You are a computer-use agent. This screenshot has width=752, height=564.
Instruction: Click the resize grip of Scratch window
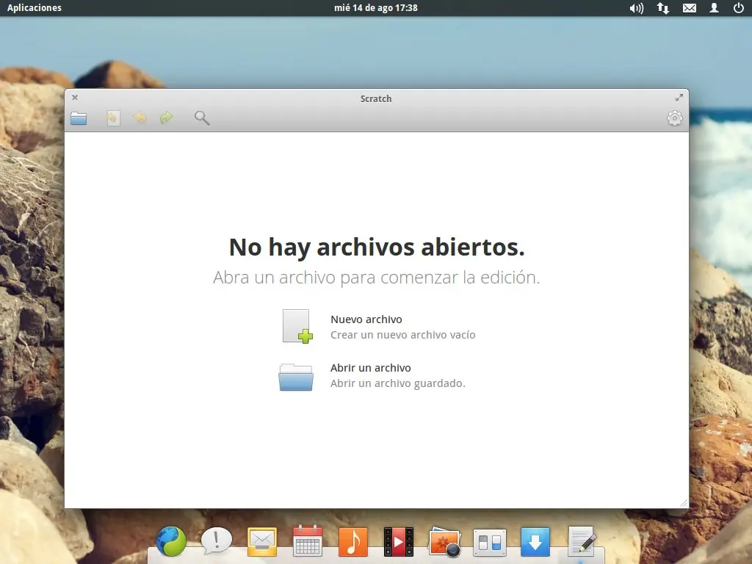pyautogui.click(x=684, y=503)
